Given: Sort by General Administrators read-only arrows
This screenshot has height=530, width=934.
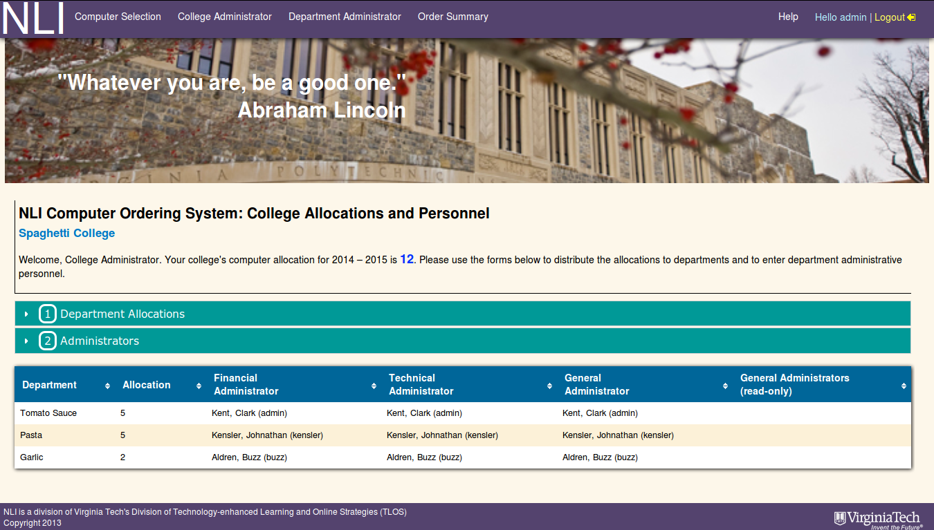Looking at the screenshot, I should pos(904,386).
